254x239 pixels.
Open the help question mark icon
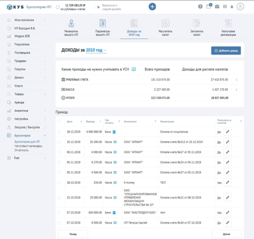(x=200, y=7)
